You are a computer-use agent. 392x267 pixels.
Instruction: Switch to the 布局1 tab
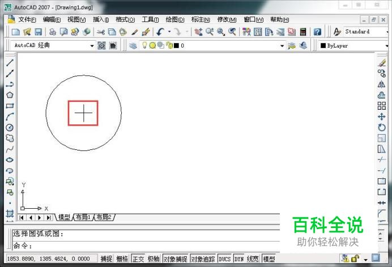click(83, 217)
